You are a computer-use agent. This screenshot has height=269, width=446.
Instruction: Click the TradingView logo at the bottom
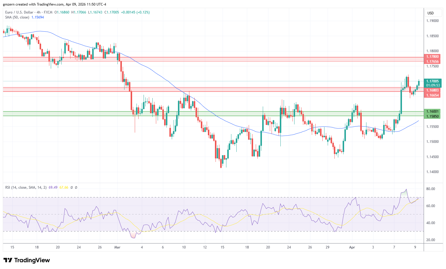pyautogui.click(x=26, y=260)
